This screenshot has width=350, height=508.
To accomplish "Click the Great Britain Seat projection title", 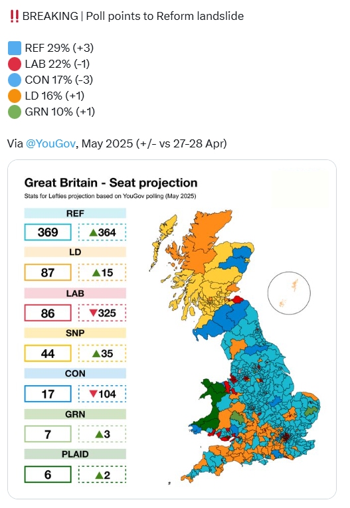I will (111, 183).
